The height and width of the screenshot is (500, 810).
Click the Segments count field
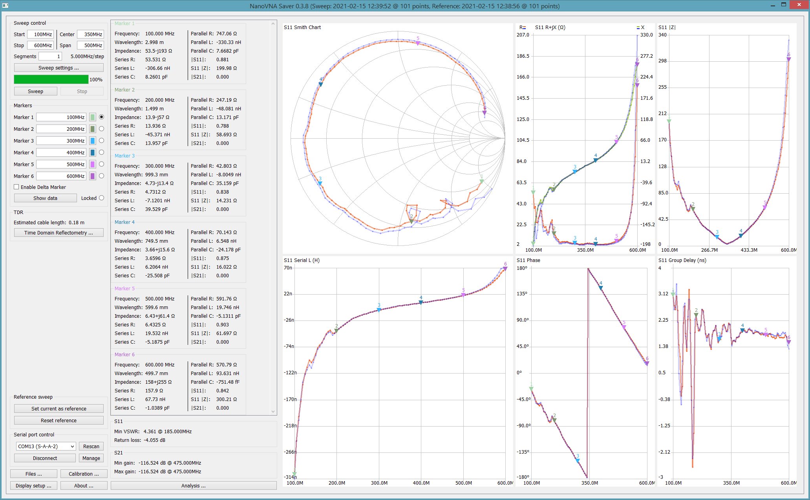[50, 56]
